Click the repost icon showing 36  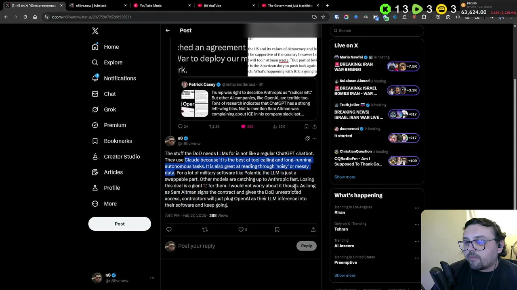(211, 126)
